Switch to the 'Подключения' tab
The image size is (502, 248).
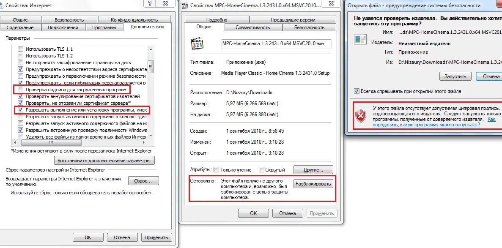(x=63, y=27)
